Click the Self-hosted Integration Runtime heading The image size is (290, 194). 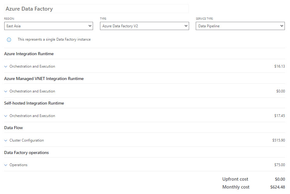(x=34, y=103)
